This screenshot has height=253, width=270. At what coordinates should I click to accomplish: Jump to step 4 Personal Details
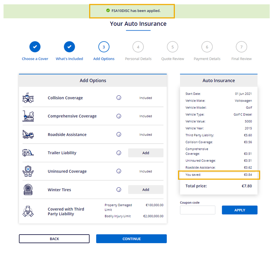138,47
